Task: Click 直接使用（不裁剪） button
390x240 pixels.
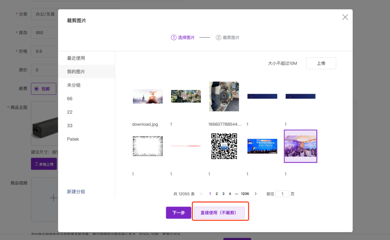Action: coord(220,213)
